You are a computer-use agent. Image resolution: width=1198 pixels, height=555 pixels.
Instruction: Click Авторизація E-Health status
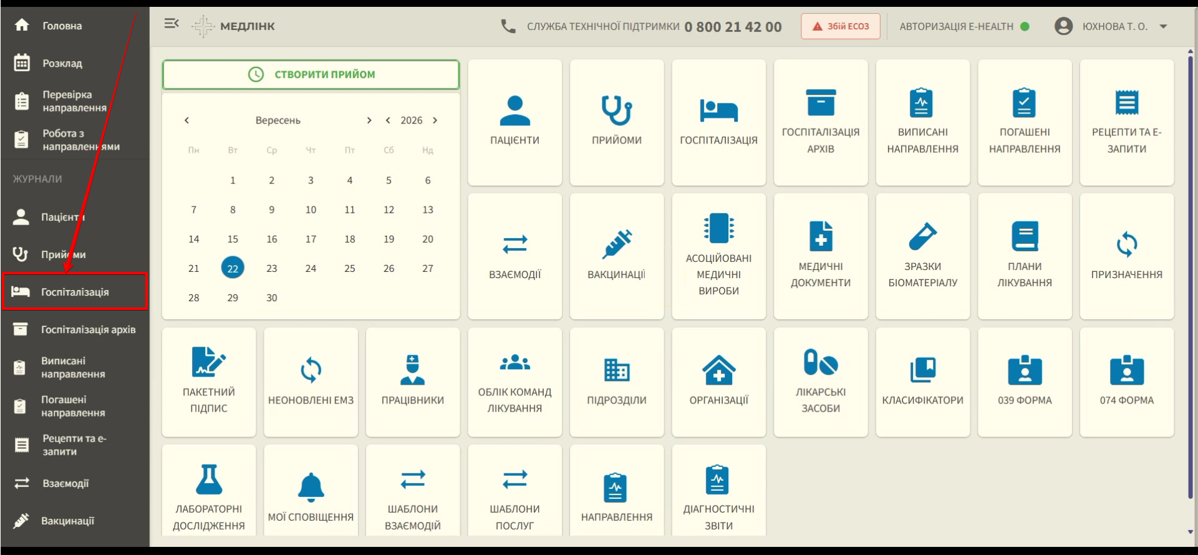pyautogui.click(x=964, y=26)
